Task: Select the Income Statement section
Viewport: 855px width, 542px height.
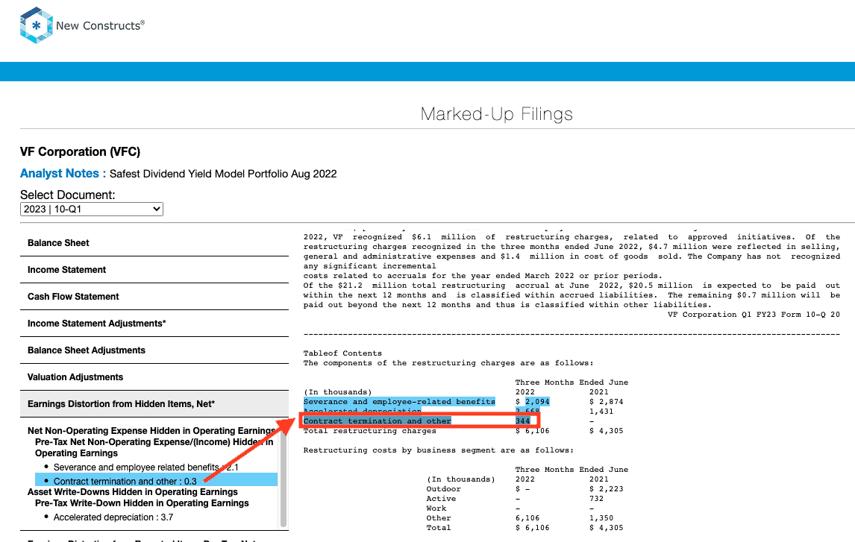Action: click(x=154, y=270)
